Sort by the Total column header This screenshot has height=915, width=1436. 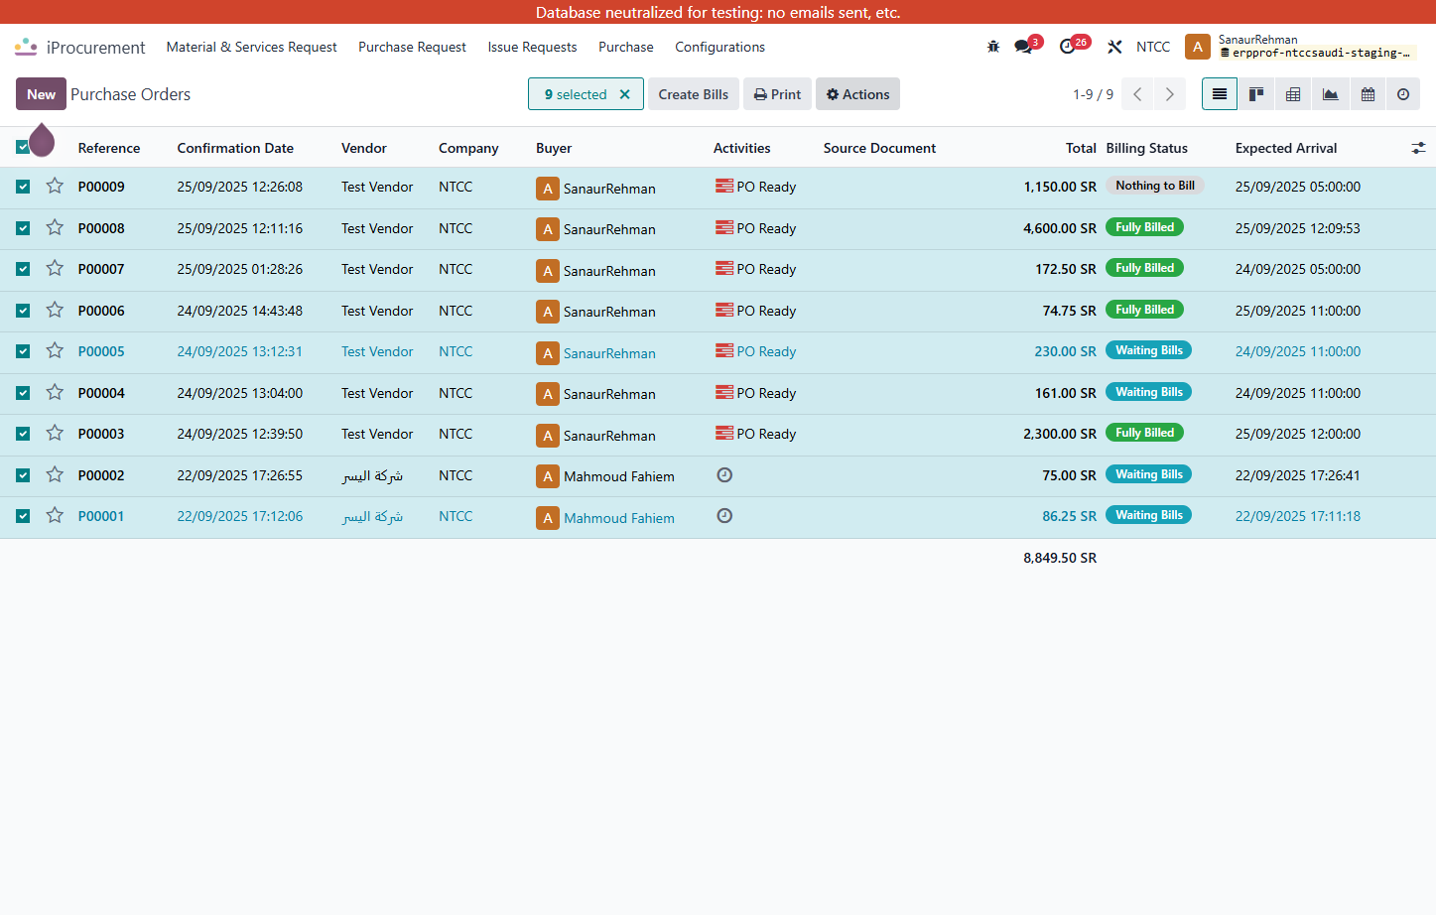[1081, 148]
